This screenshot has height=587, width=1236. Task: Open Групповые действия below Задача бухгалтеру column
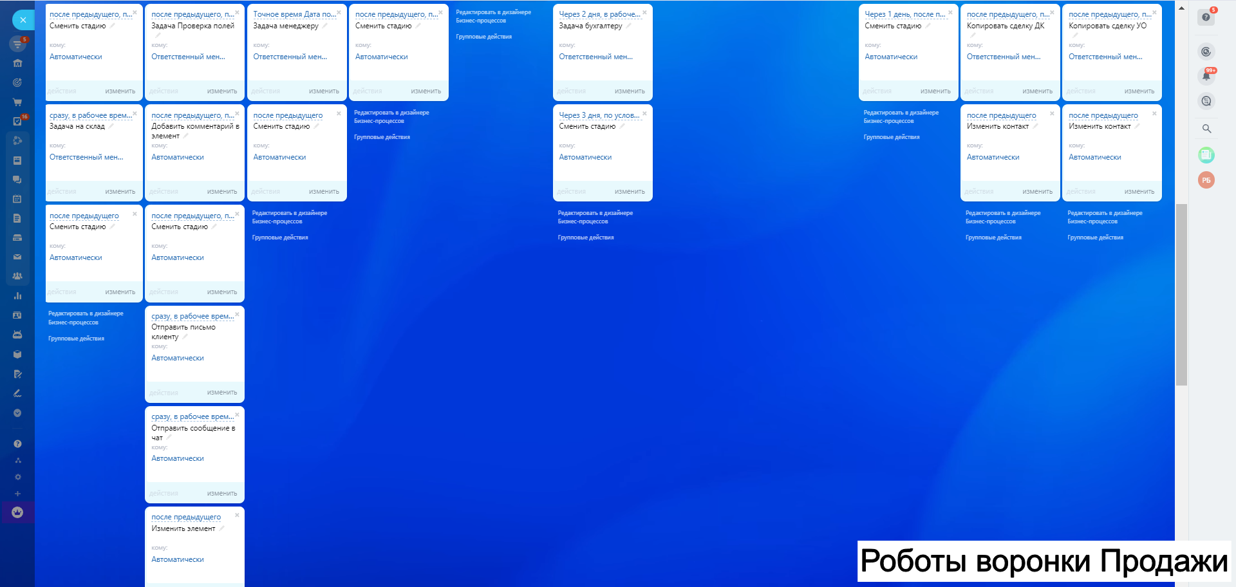tap(586, 238)
